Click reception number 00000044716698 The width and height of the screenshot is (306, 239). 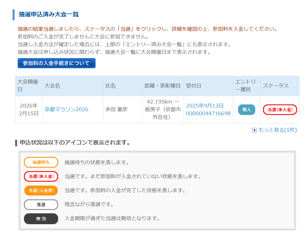pos(208,114)
